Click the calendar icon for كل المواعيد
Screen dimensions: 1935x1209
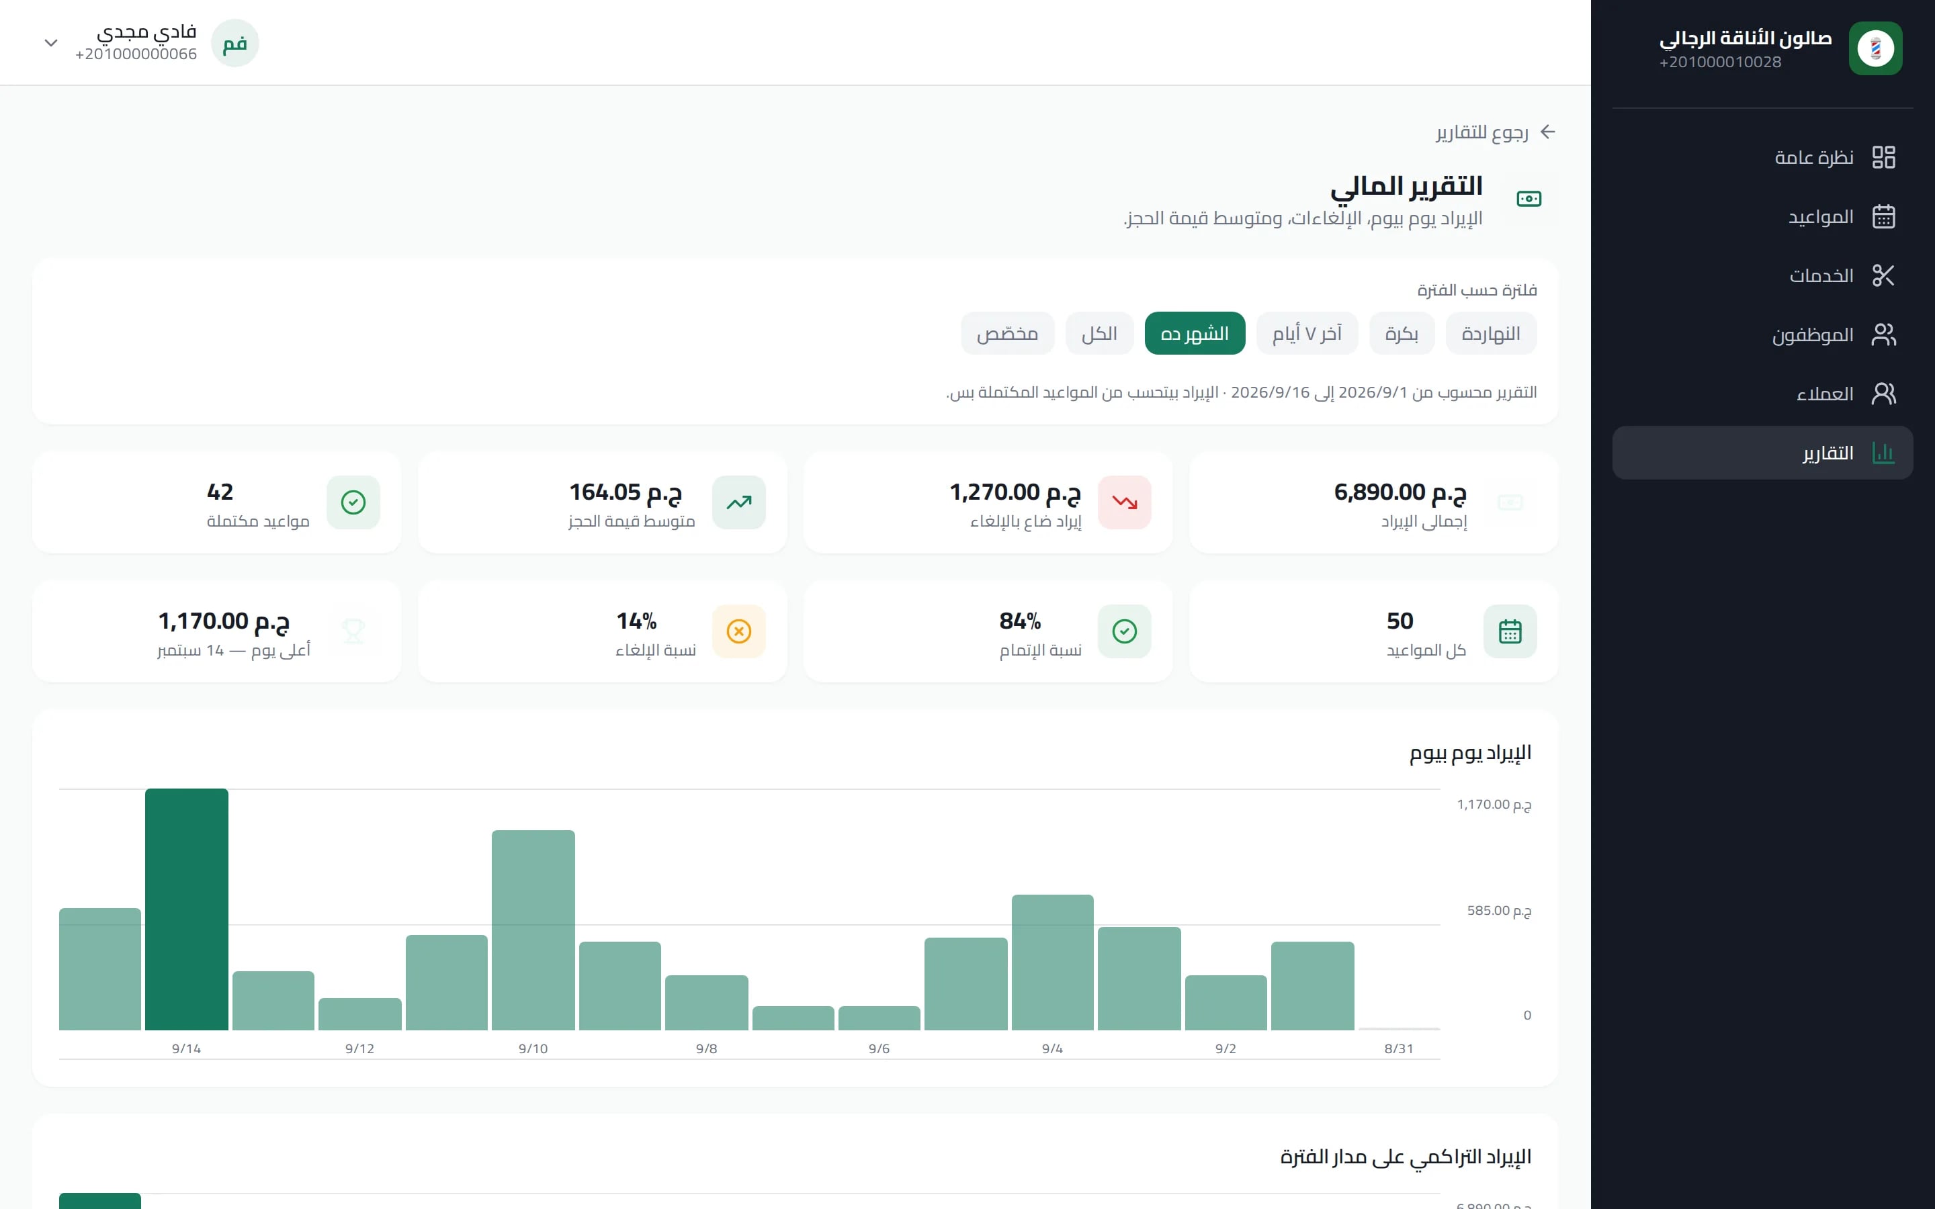pos(1510,631)
